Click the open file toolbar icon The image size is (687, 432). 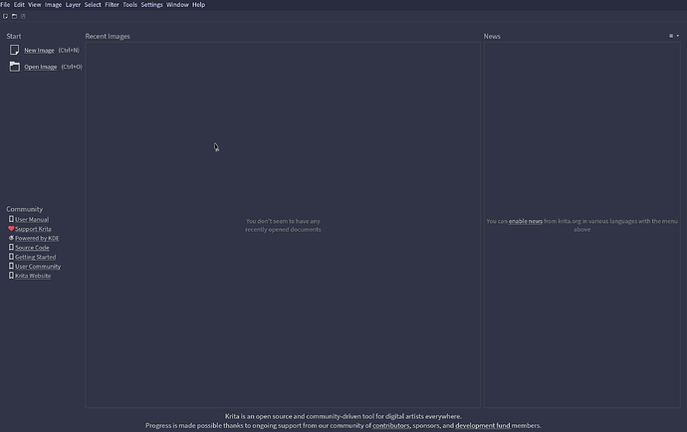[x=14, y=16]
